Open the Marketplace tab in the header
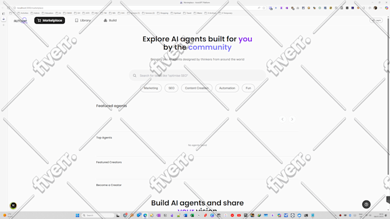 tap(49, 21)
